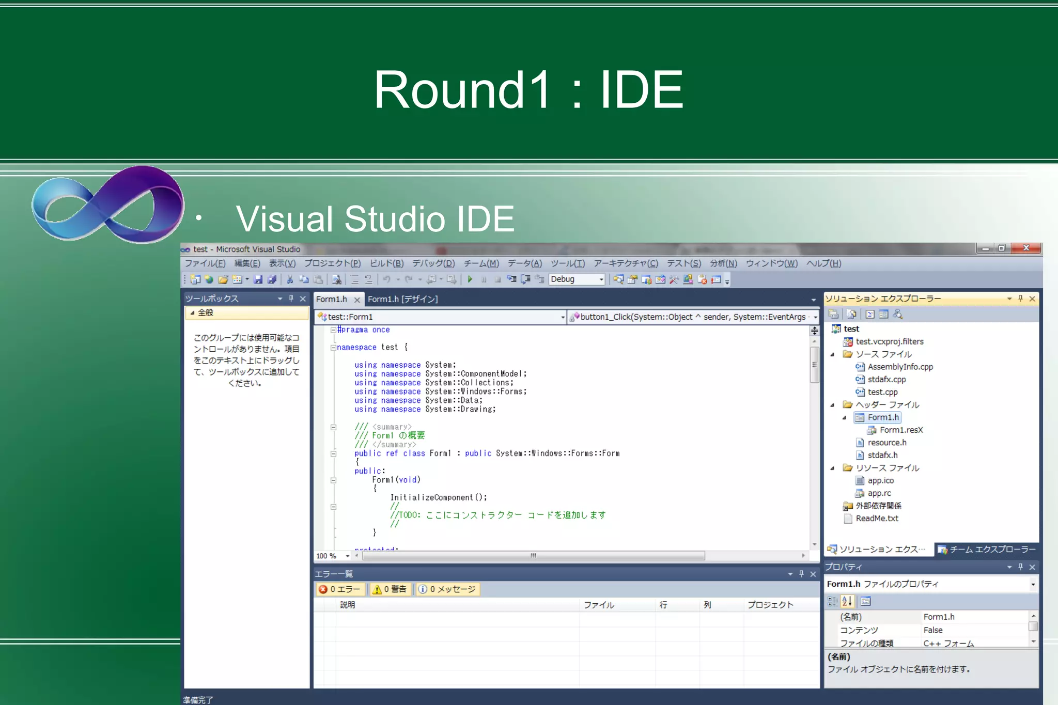Click the Copy icon in toolbar
The width and height of the screenshot is (1058, 705).
coord(304,279)
